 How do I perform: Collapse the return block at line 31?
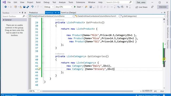[43, 29]
